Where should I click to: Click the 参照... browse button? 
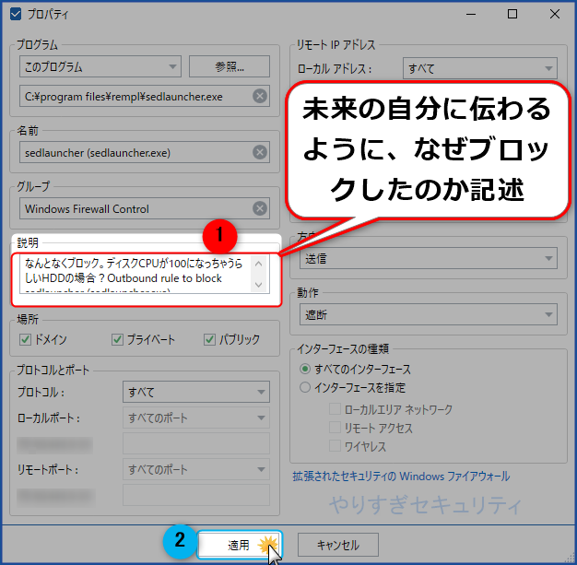[x=230, y=66]
